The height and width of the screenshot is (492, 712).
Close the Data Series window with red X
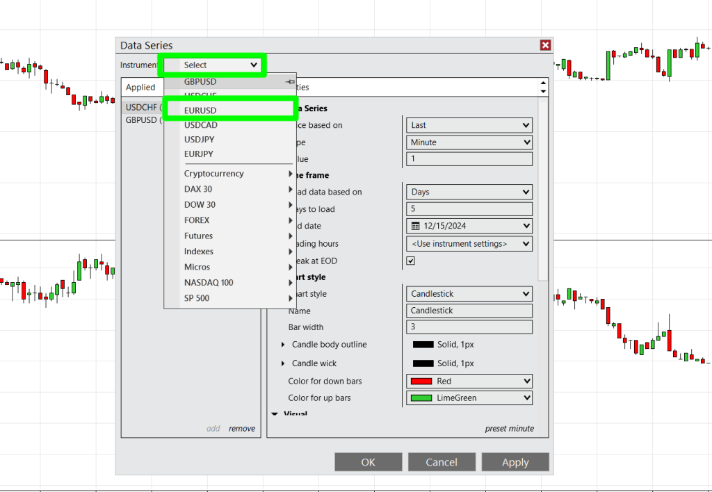pyautogui.click(x=545, y=45)
